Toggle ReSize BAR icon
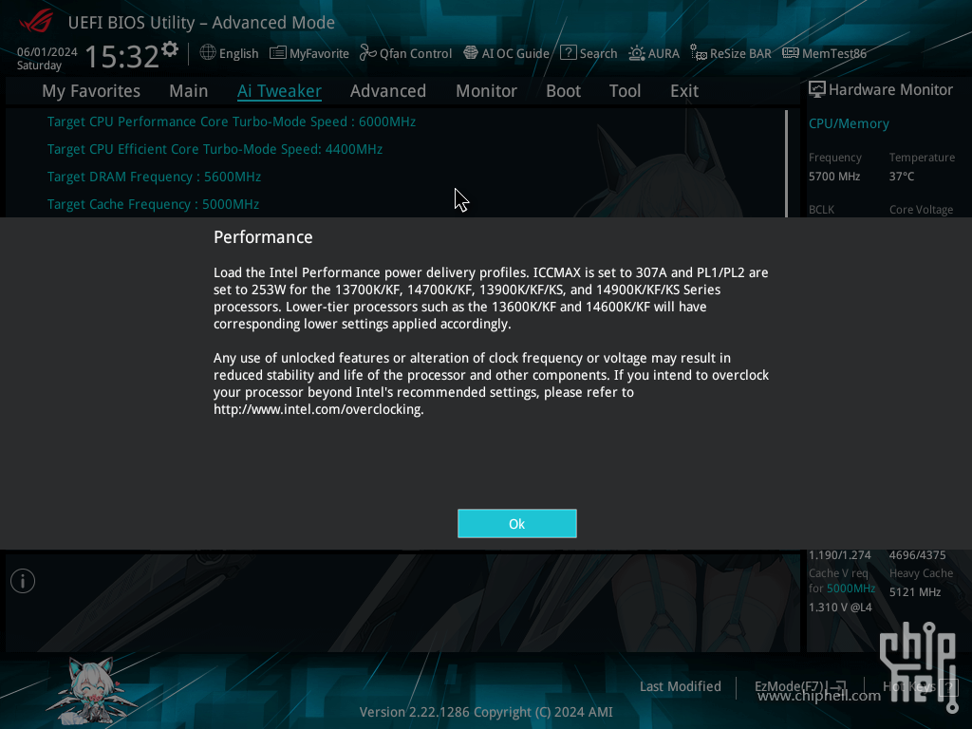The image size is (972, 729). pyautogui.click(x=699, y=53)
